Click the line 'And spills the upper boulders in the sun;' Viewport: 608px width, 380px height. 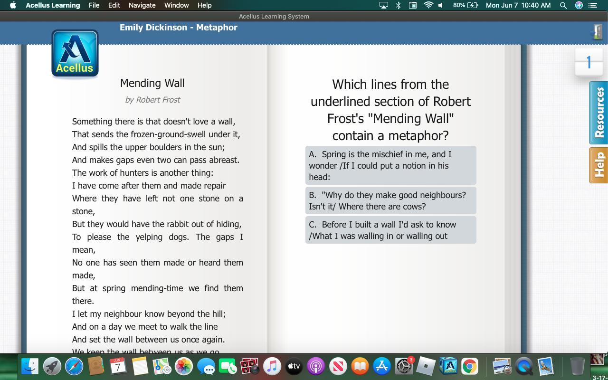[149, 147]
